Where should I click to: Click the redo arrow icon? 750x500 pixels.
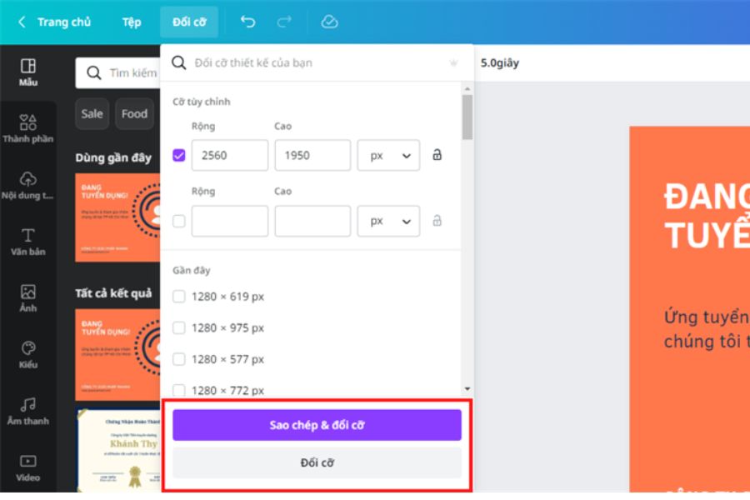coord(284,22)
